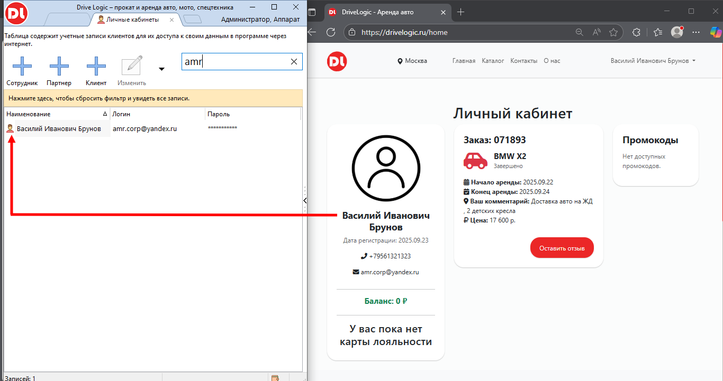Select the Василий Иванович Брунов table row
The width and height of the screenshot is (723, 381).
pos(153,128)
